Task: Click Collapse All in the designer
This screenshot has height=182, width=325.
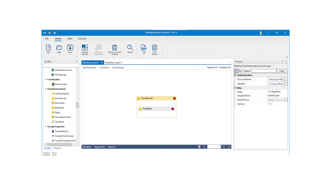Action: [225, 67]
